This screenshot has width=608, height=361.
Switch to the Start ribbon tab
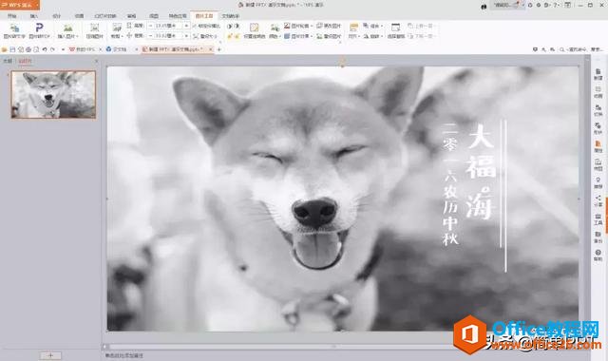[12, 16]
